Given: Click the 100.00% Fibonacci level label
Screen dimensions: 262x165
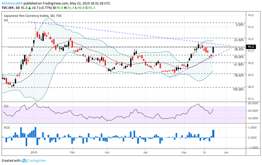Looking at the screenshot, I should coord(238,89).
